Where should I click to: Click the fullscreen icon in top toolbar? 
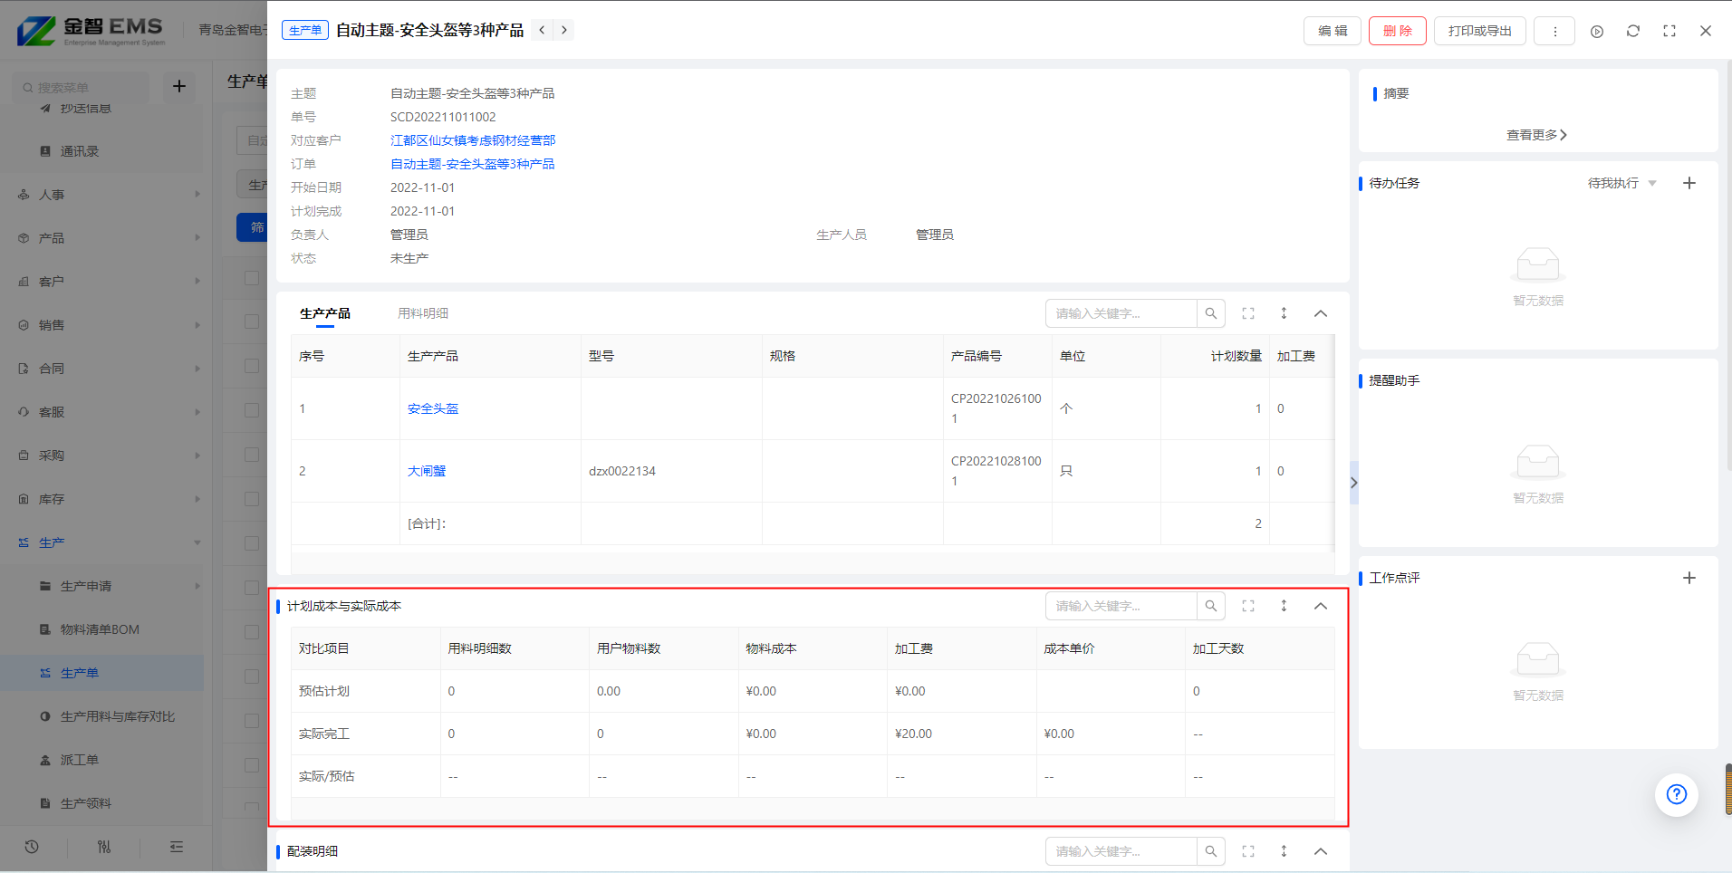tap(1669, 31)
